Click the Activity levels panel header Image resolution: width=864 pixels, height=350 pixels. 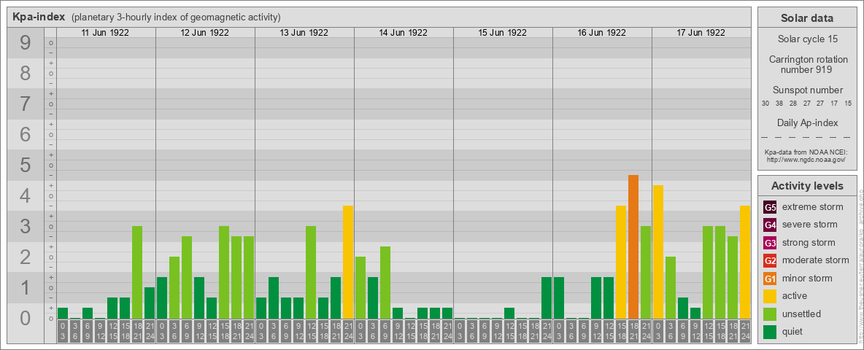pos(808,186)
